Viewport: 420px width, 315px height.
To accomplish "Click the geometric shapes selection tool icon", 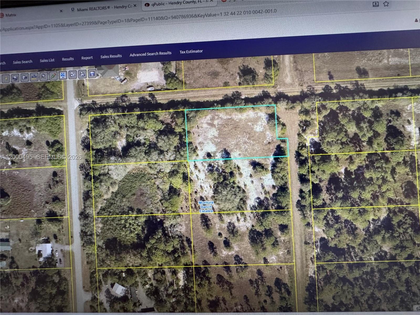I will point(73,75).
